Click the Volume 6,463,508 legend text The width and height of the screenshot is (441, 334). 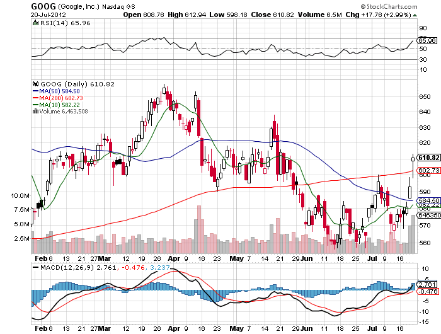64,112
